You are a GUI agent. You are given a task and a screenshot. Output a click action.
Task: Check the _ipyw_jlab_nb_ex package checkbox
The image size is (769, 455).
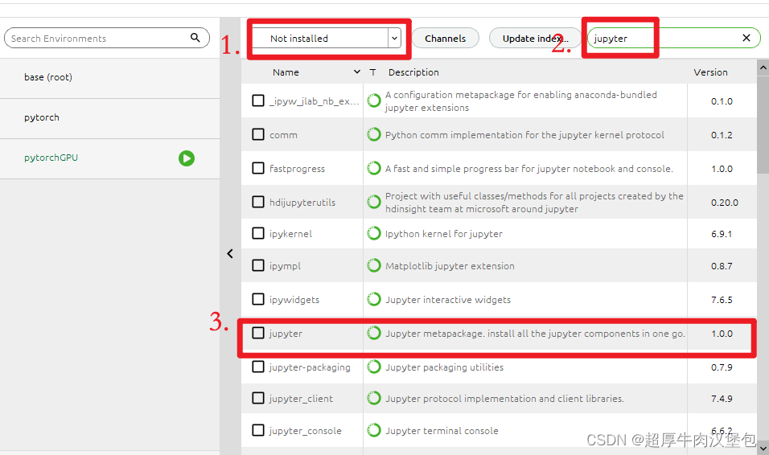click(x=258, y=100)
